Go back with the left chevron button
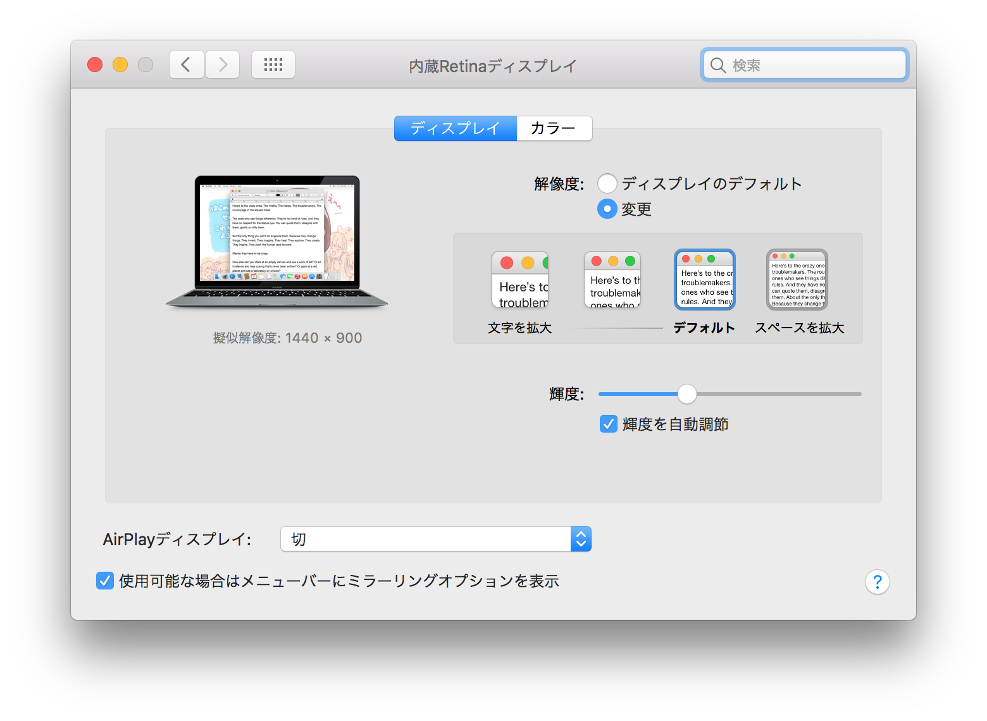The image size is (987, 721). [x=187, y=65]
